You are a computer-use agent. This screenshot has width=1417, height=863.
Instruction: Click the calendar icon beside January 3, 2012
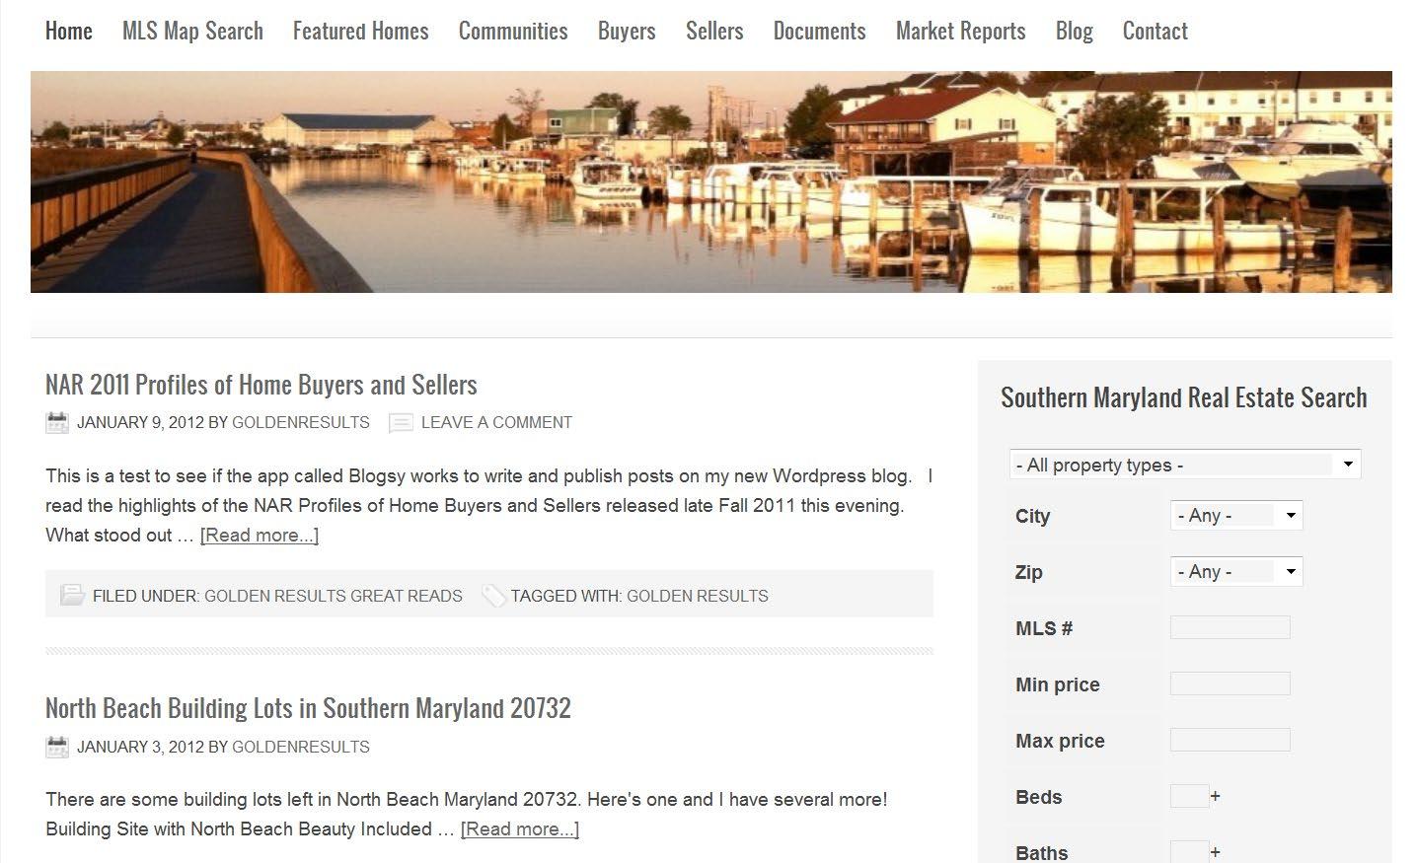coord(57,747)
